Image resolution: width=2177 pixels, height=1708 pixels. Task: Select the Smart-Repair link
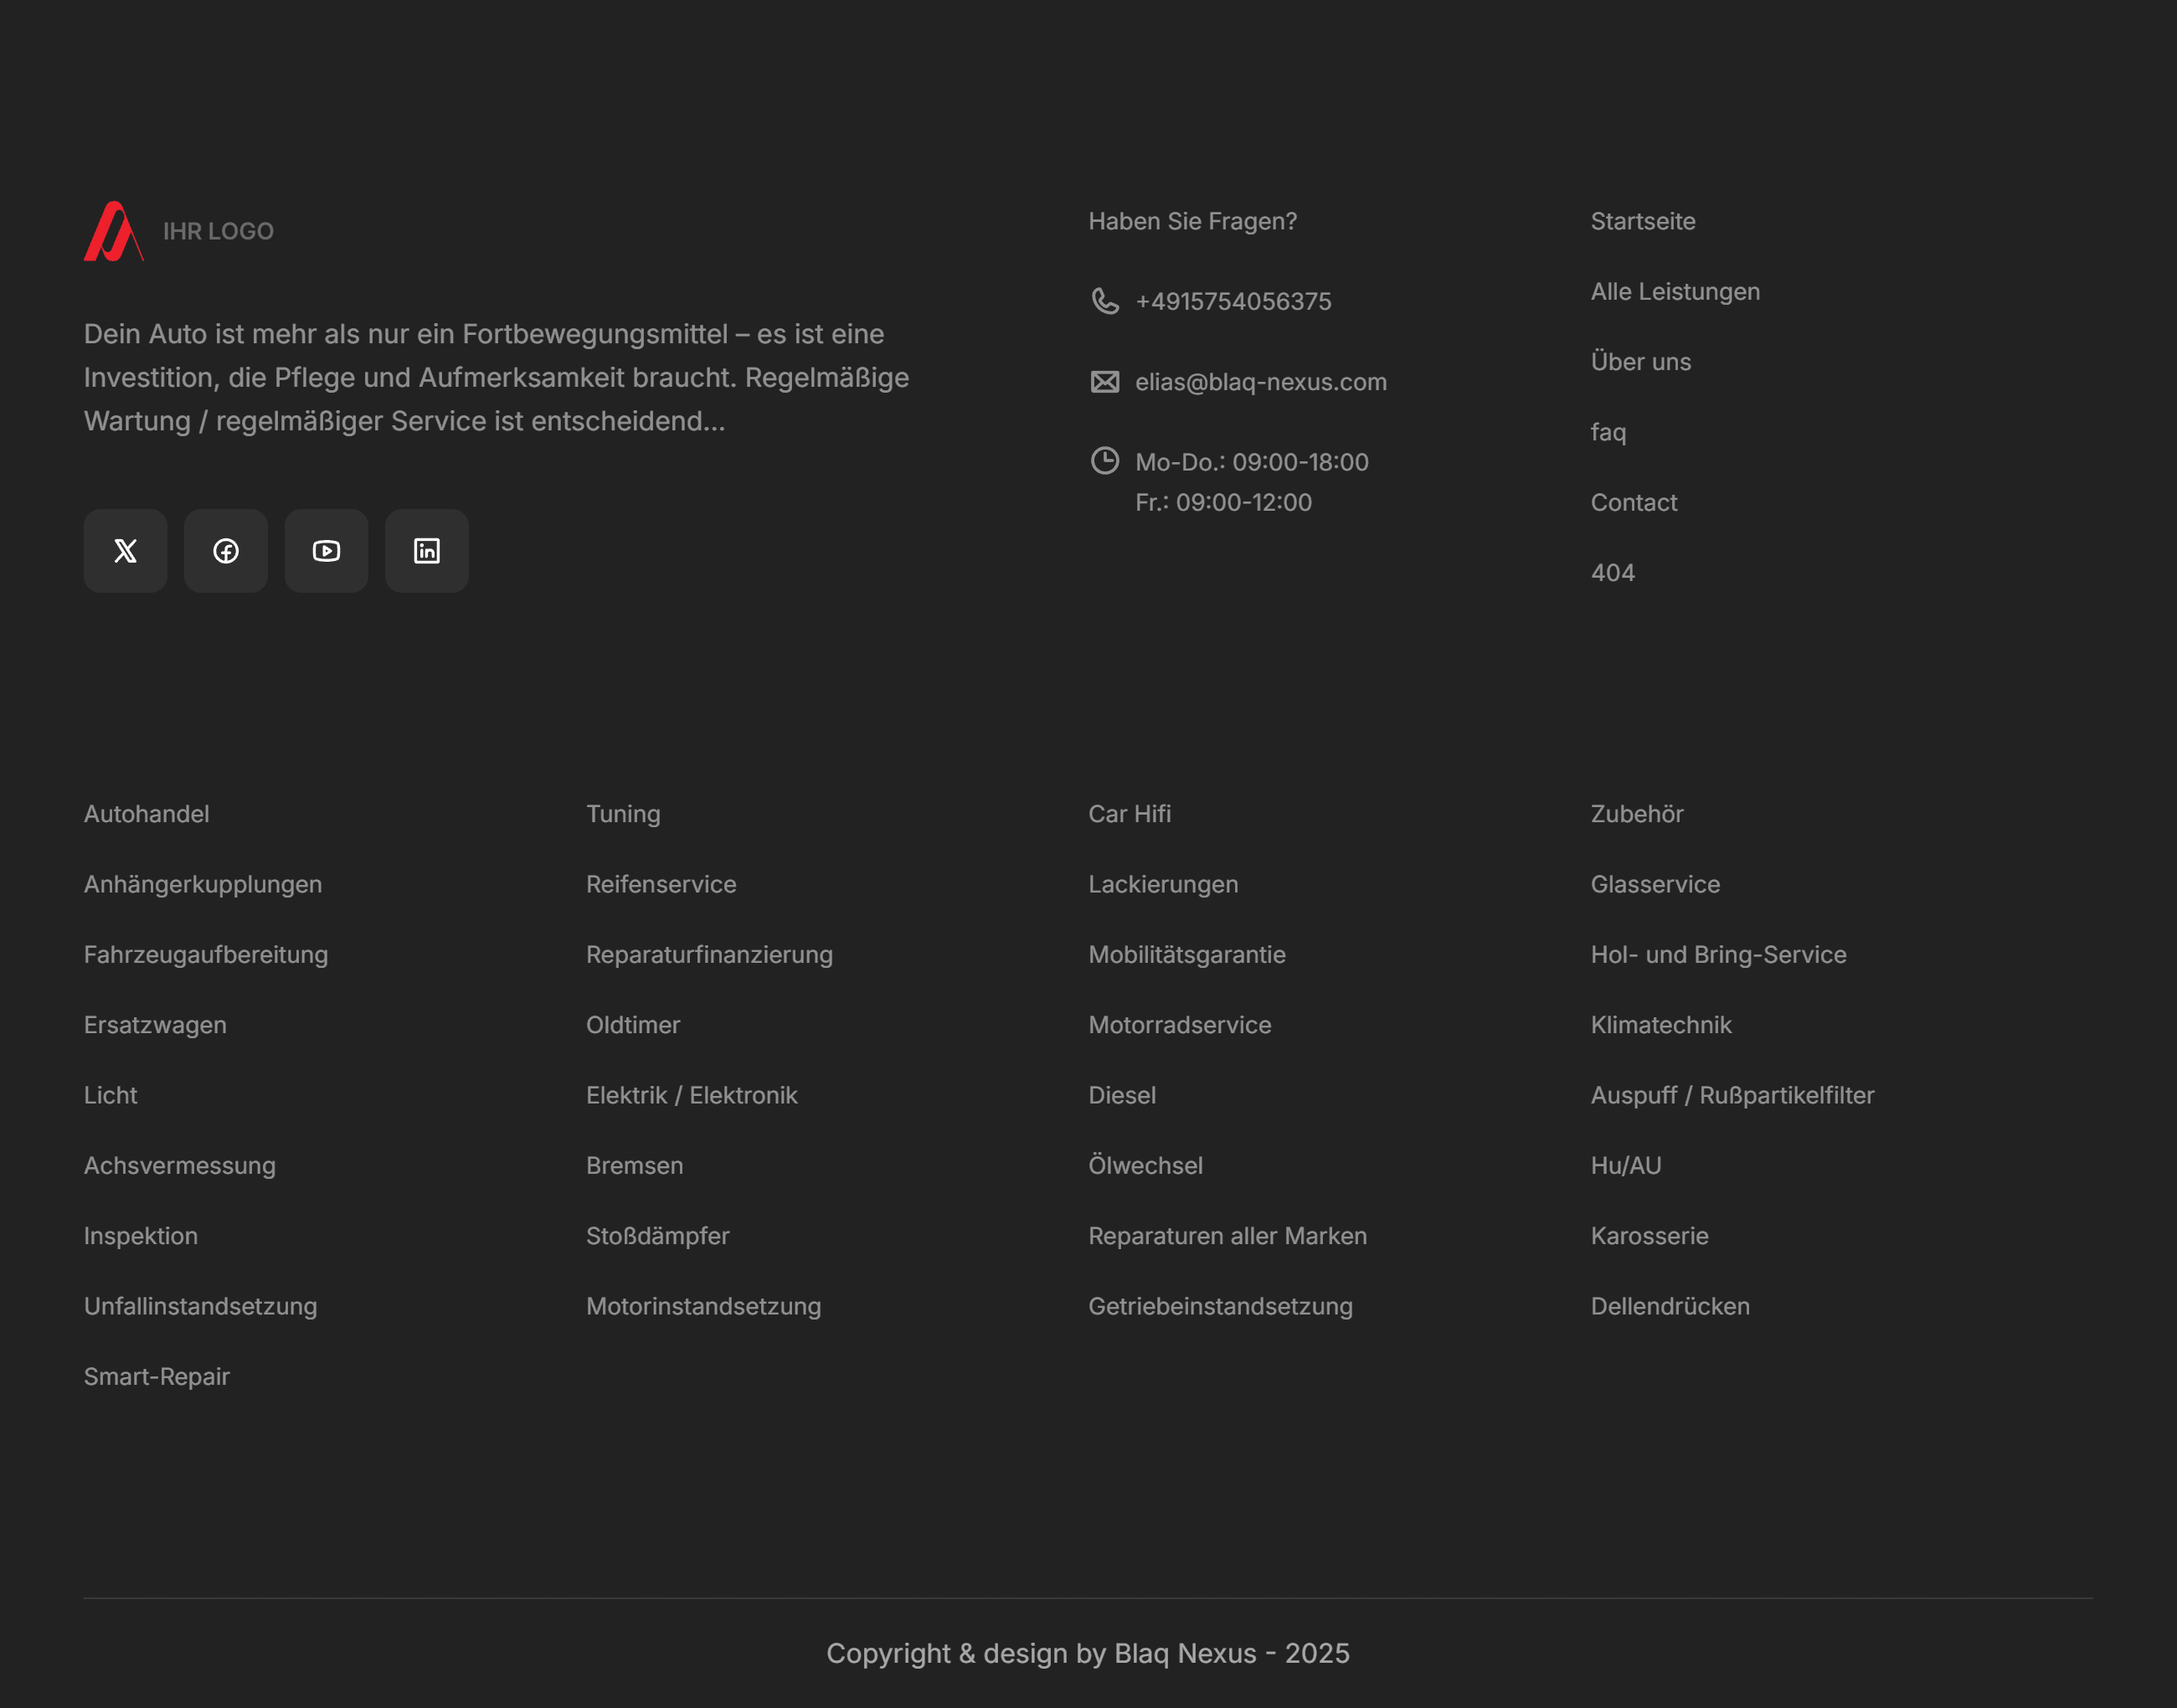[x=157, y=1376]
